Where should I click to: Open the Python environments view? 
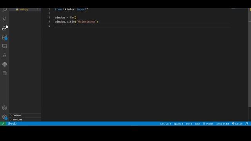(x=4, y=64)
